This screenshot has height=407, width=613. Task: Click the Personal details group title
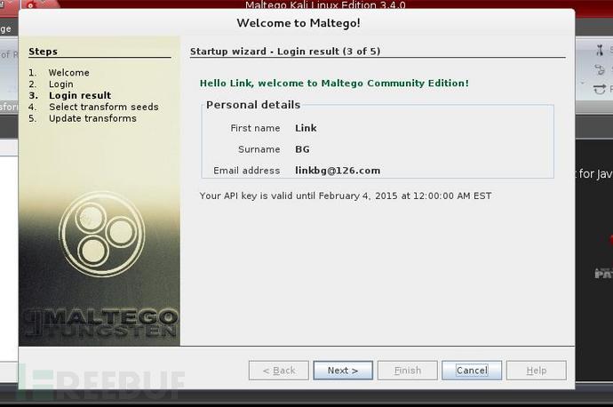click(x=253, y=105)
